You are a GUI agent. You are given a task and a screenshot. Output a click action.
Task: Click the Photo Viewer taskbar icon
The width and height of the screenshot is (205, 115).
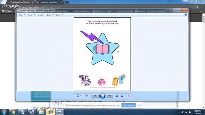pyautogui.click(x=60, y=112)
